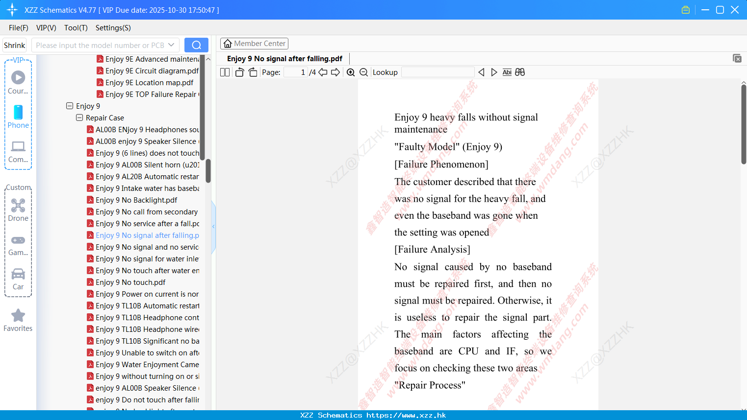Viewport: 747px width, 420px height.
Task: Click the file tree vertical scrollbar thumb
Action: 208,170
